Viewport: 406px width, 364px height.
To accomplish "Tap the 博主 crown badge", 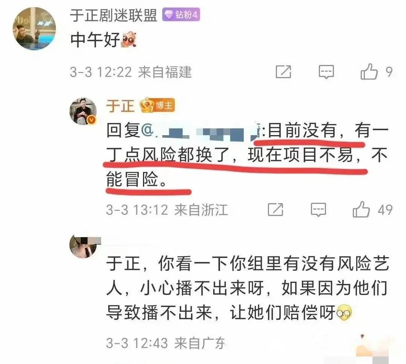I will point(157,105).
